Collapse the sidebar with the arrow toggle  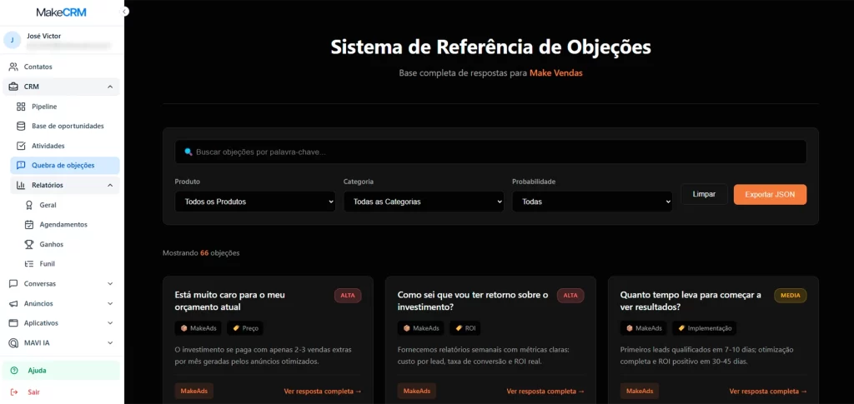(125, 12)
